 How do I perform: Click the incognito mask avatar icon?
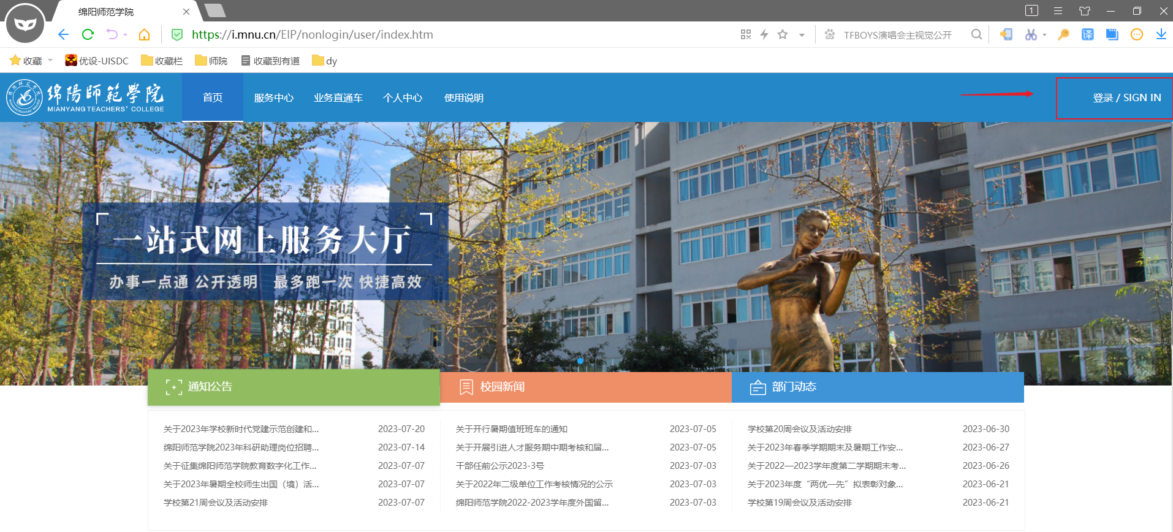pyautogui.click(x=25, y=23)
